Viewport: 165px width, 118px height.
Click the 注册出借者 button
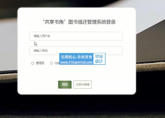pos(82,84)
